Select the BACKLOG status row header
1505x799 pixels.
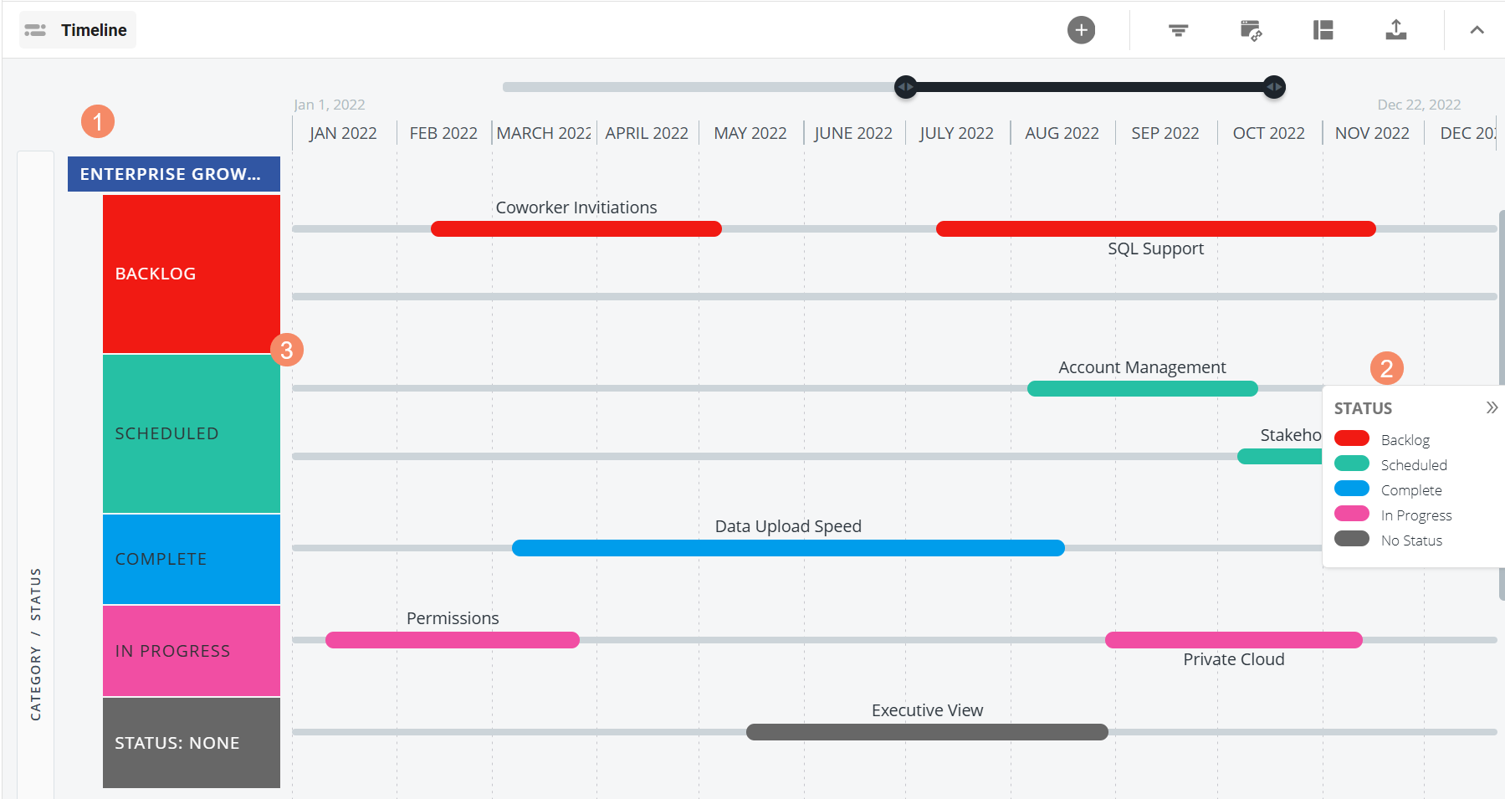(x=191, y=273)
